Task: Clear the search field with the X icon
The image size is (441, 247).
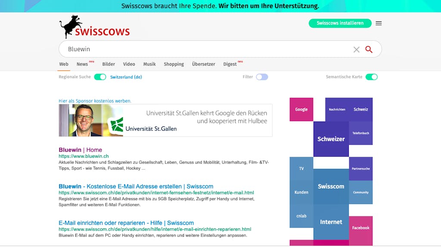Action: tap(356, 50)
